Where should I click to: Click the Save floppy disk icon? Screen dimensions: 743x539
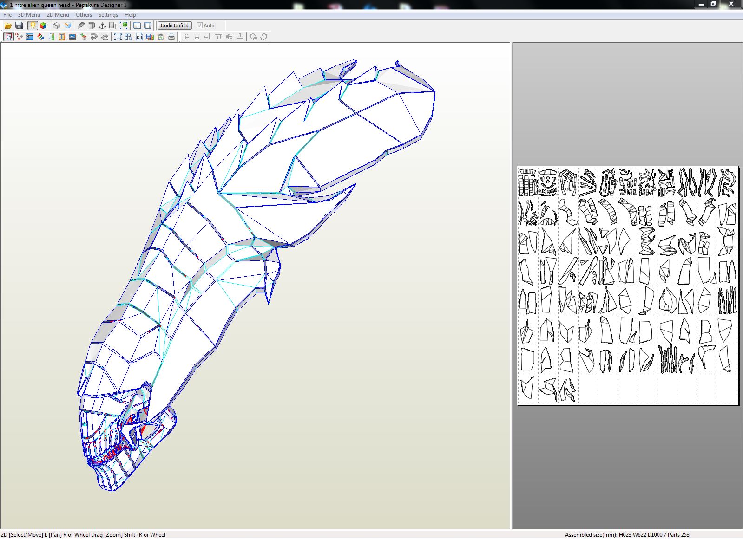point(19,26)
